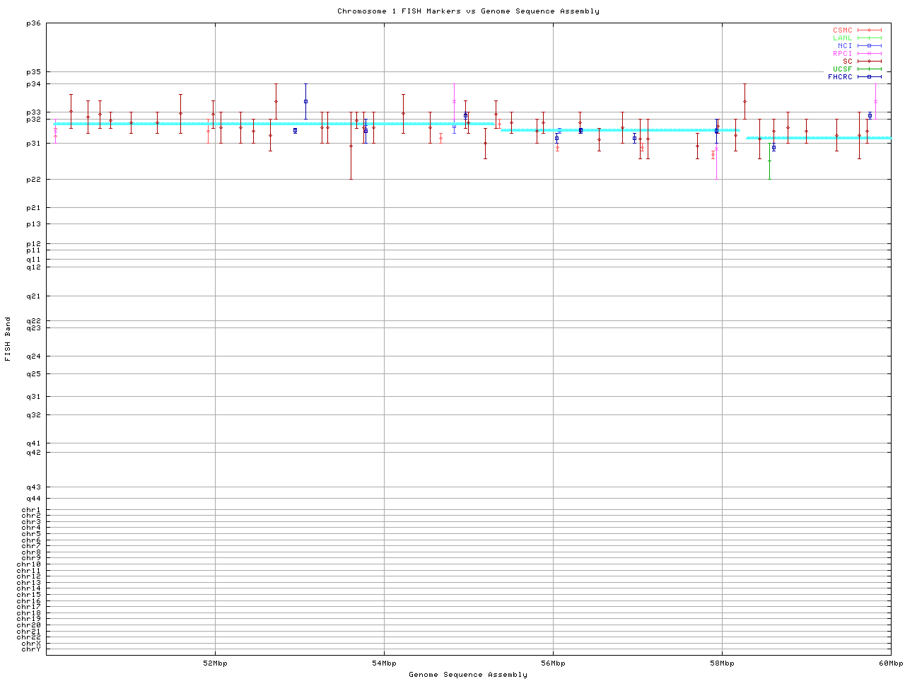Image resolution: width=905 pixels, height=679 pixels.
Task: Click the Genome Sequence Assembly x-axis title
Action: pos(468,675)
